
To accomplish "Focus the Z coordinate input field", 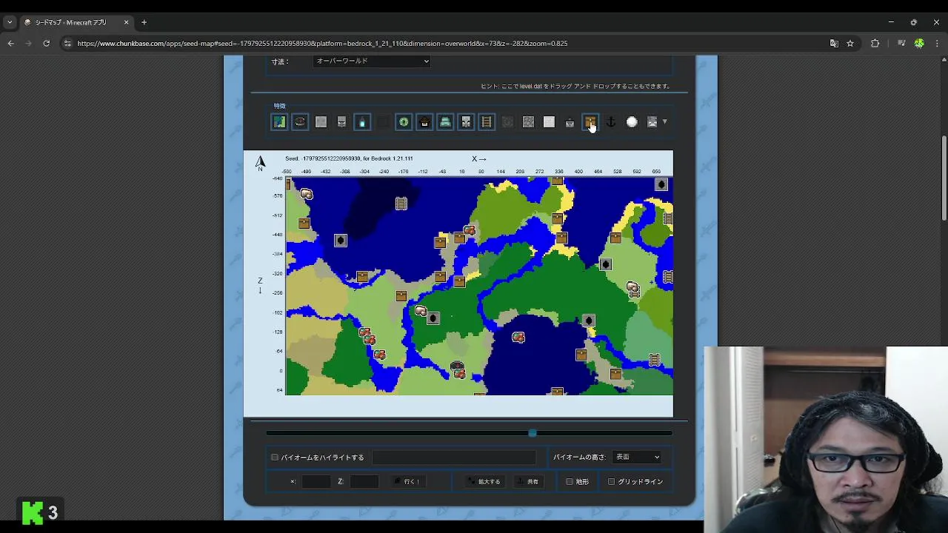I will point(364,482).
